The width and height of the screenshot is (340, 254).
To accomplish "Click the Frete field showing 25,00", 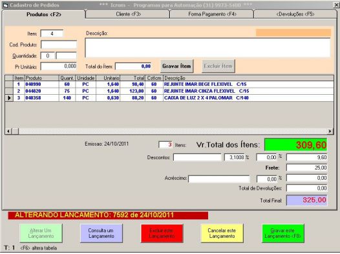I will point(306,168).
